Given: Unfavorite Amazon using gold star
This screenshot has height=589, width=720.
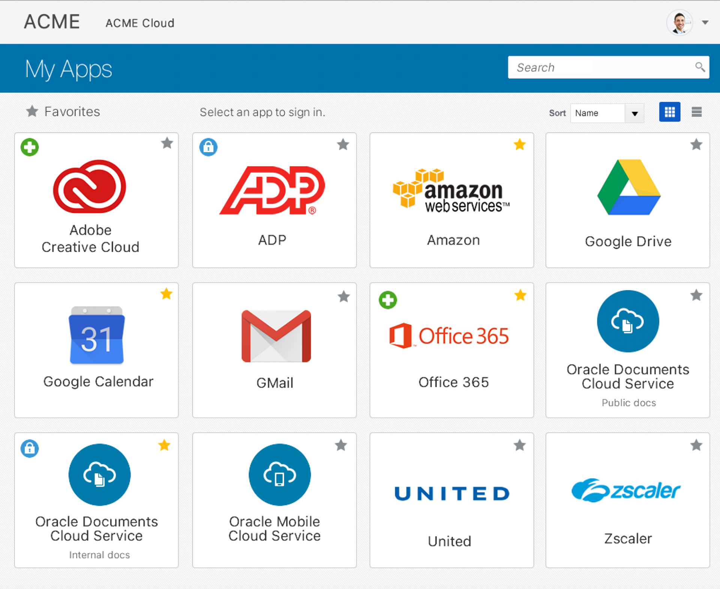Looking at the screenshot, I should point(520,144).
